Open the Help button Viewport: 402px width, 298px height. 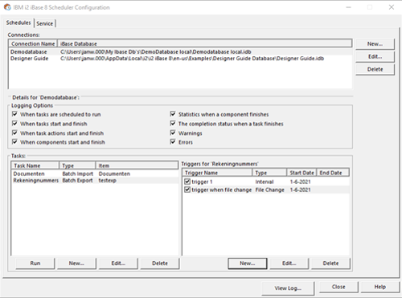point(380,287)
